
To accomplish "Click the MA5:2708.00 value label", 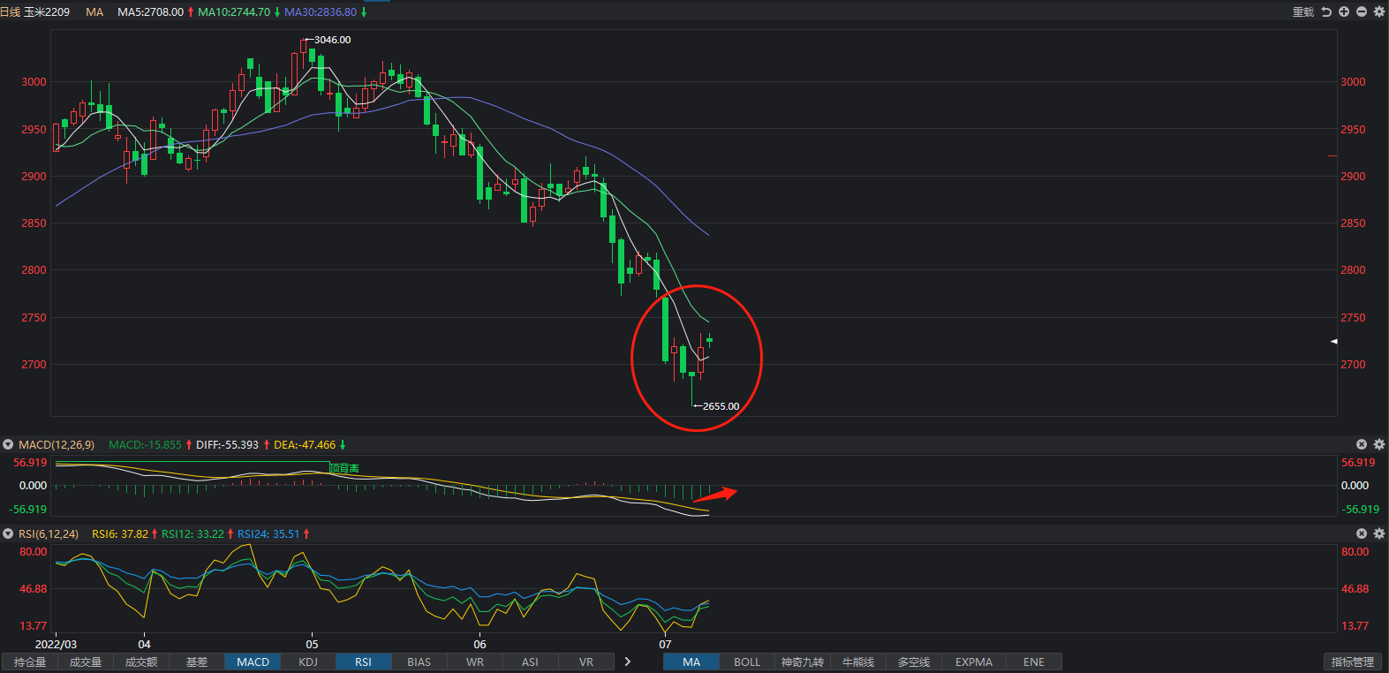I will [151, 12].
